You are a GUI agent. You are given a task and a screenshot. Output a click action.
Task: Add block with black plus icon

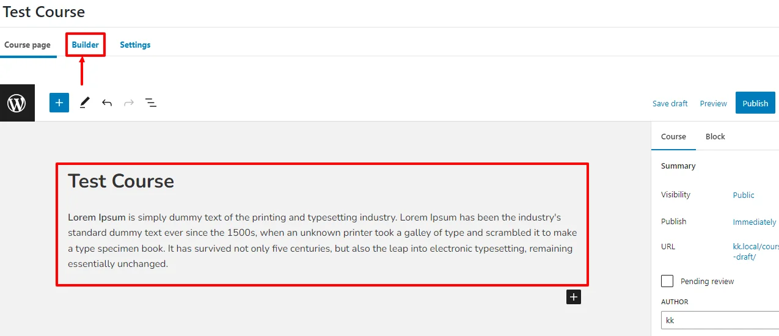click(573, 297)
